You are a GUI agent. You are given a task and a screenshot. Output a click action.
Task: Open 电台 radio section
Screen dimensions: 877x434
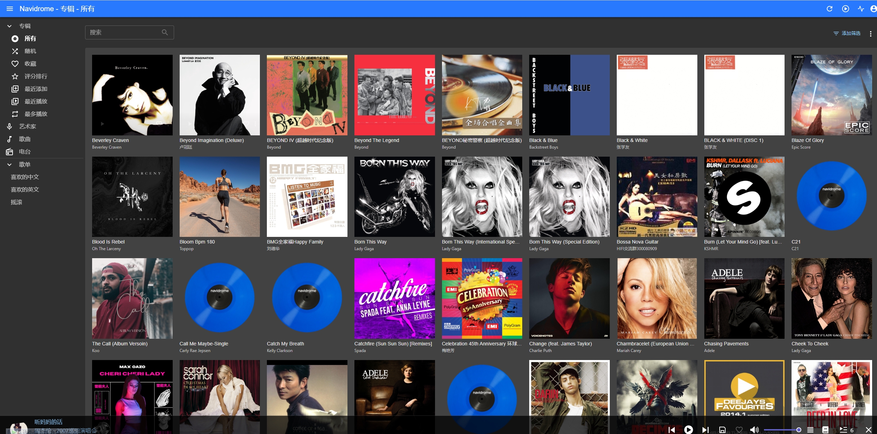(x=24, y=152)
